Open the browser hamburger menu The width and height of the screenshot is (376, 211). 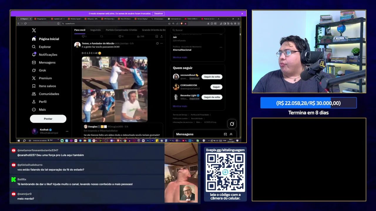[x=238, y=23]
